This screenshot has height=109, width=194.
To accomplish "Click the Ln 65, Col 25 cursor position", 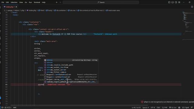I will pos(136,108).
